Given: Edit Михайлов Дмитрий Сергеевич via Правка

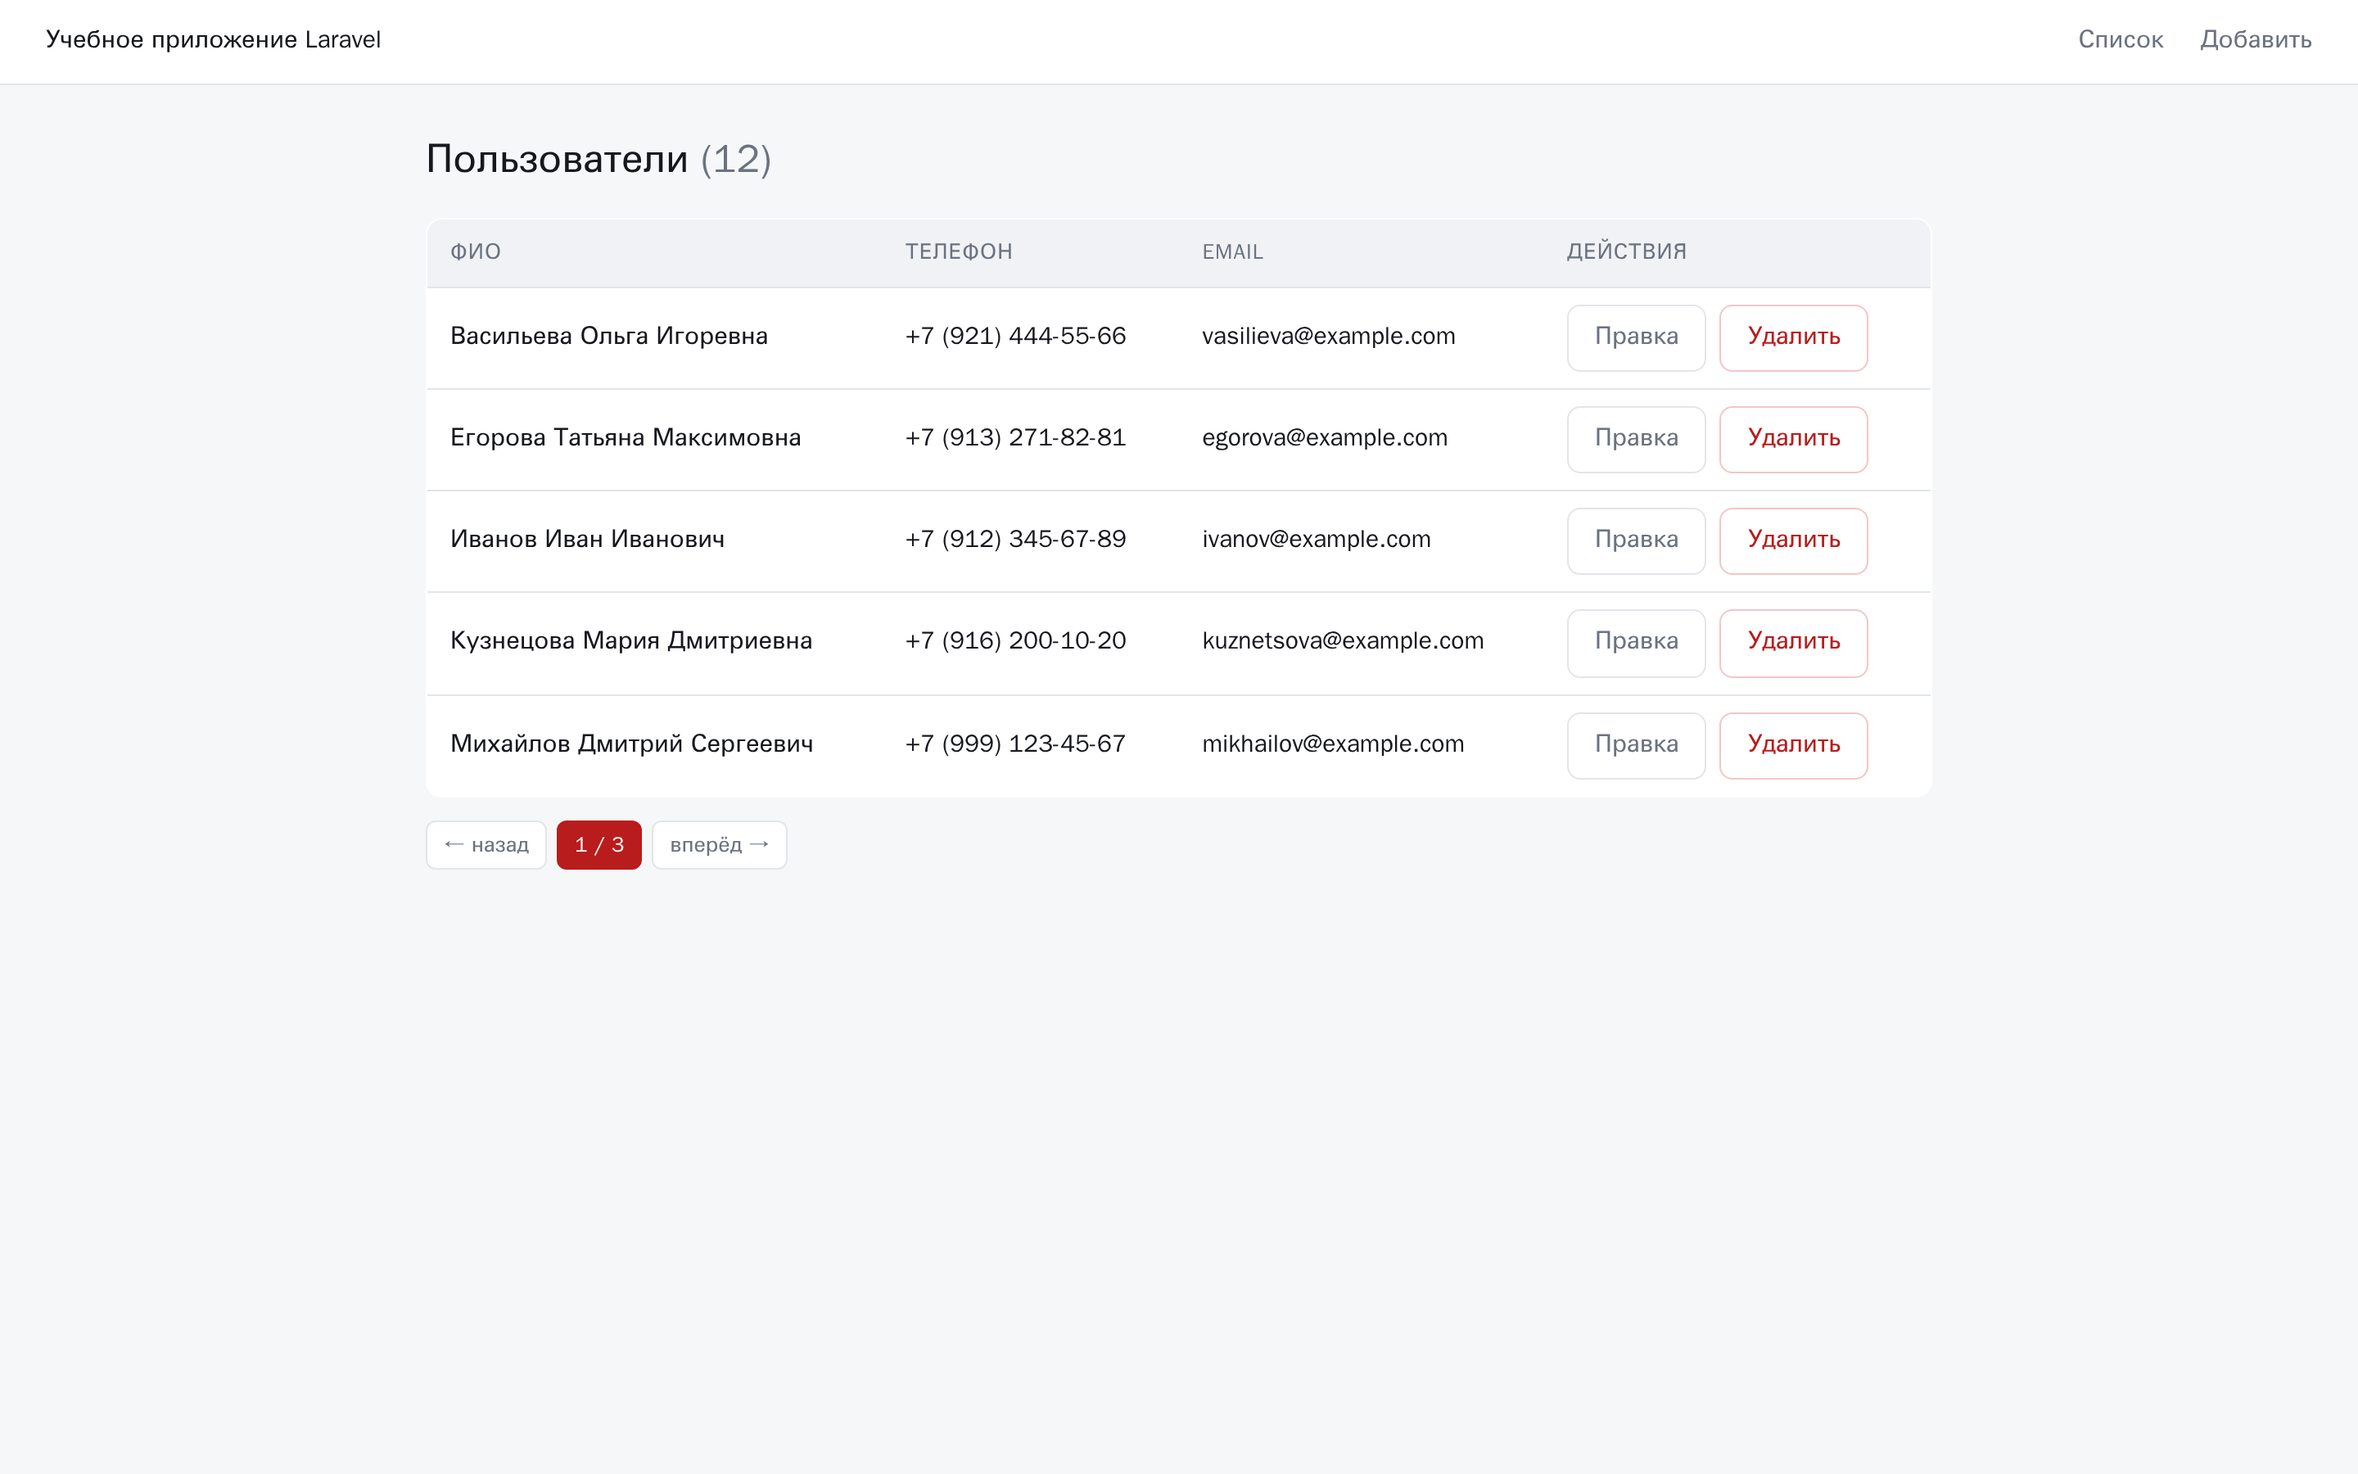Looking at the screenshot, I should pyautogui.click(x=1636, y=745).
